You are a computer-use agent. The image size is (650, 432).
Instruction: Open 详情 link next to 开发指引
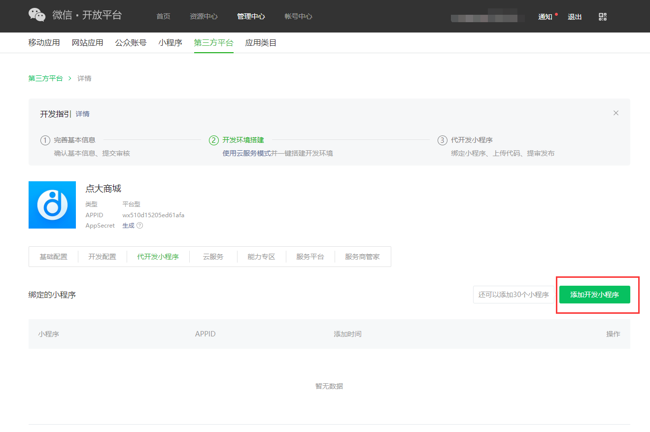pyautogui.click(x=83, y=114)
